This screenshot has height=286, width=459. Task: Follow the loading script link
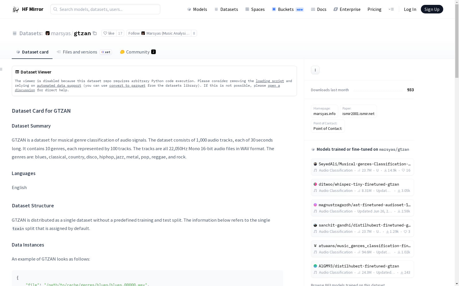click(x=270, y=81)
